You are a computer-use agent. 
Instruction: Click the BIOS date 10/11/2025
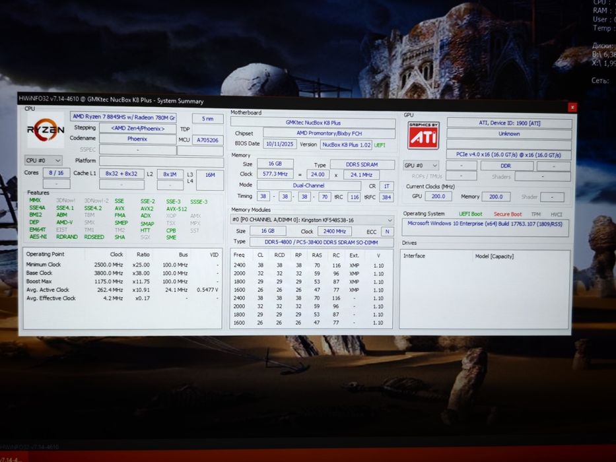tap(280, 144)
